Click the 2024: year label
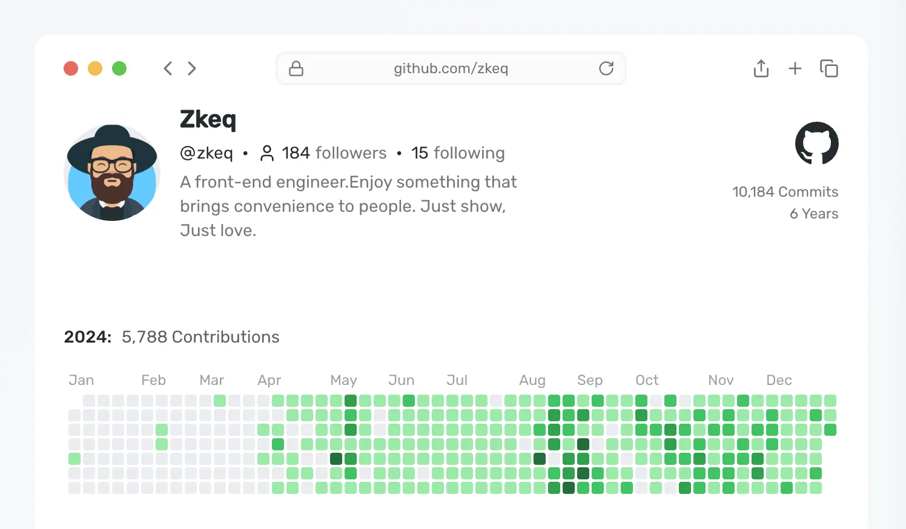This screenshot has height=529, width=906. (x=88, y=337)
